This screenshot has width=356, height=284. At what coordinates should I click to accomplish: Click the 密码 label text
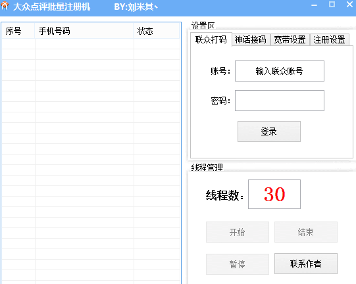point(220,101)
